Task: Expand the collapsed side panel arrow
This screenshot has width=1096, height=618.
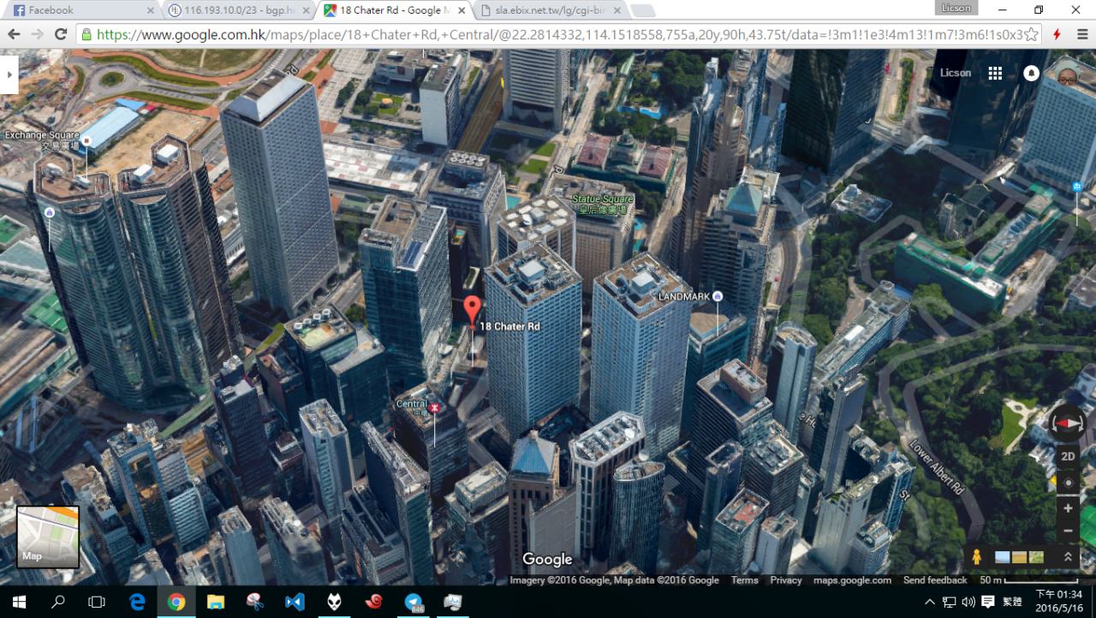Action: (9, 74)
